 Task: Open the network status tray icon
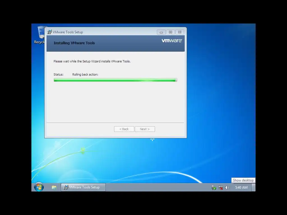(221, 188)
